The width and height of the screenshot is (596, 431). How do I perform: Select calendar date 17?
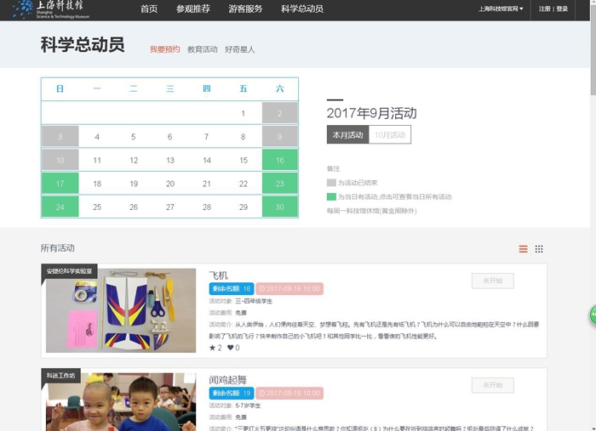tap(60, 184)
